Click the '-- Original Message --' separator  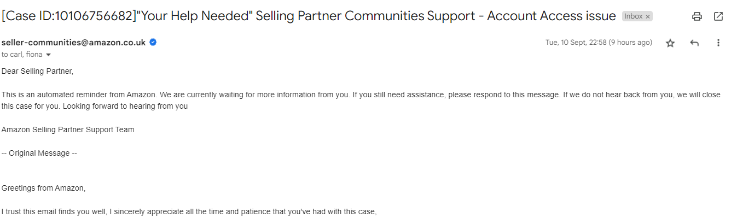(x=39, y=154)
